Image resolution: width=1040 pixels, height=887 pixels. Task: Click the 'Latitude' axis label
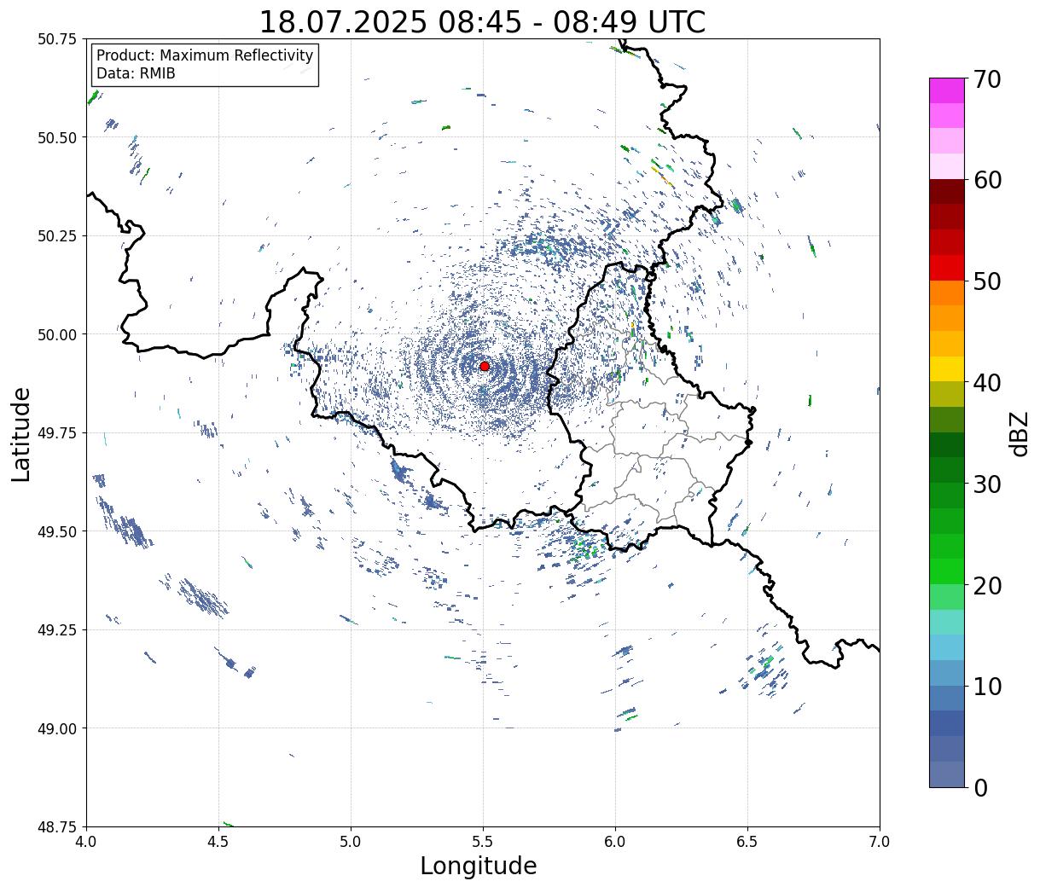(x=21, y=434)
